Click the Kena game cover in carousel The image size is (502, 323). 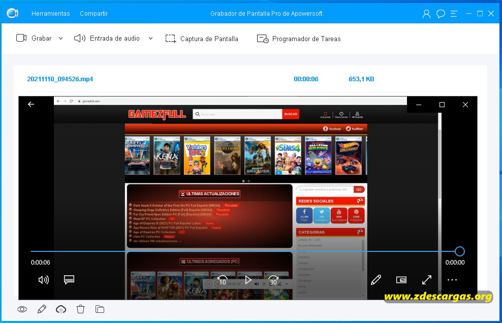pyautogui.click(x=167, y=155)
